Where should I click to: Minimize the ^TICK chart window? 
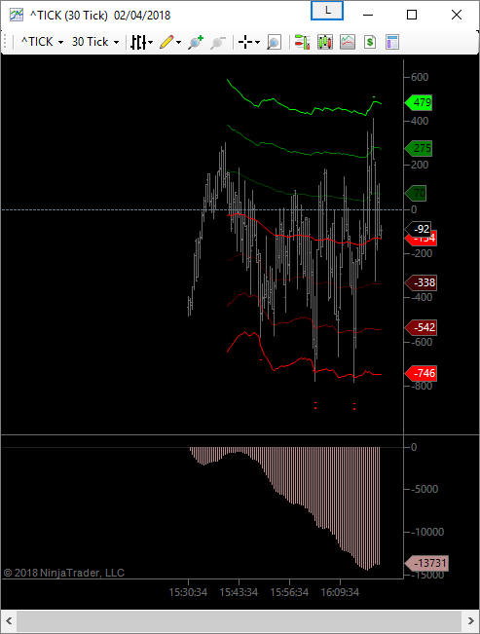pyautogui.click(x=368, y=15)
